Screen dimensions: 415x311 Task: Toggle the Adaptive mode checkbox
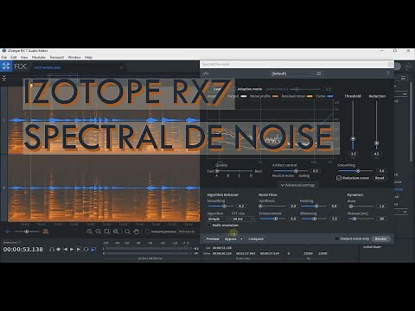coord(233,89)
